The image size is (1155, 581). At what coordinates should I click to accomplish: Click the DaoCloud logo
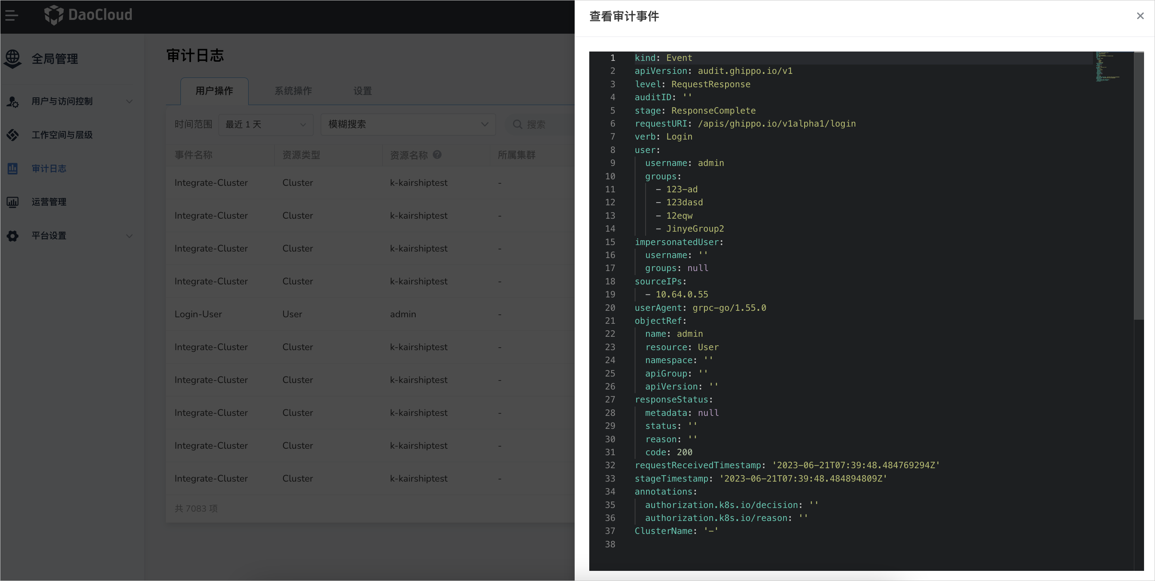point(88,15)
